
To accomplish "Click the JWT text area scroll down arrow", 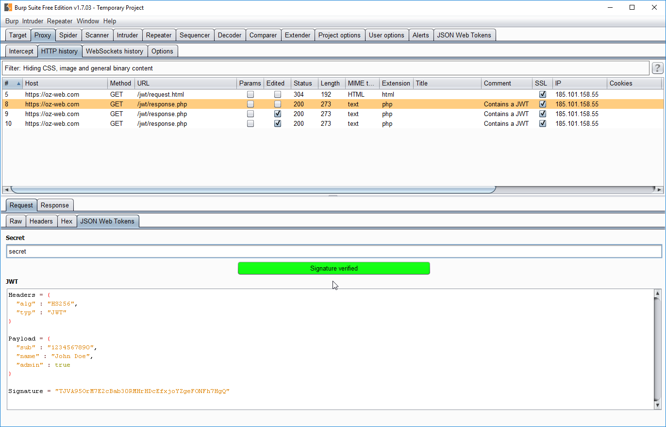I will [658, 405].
